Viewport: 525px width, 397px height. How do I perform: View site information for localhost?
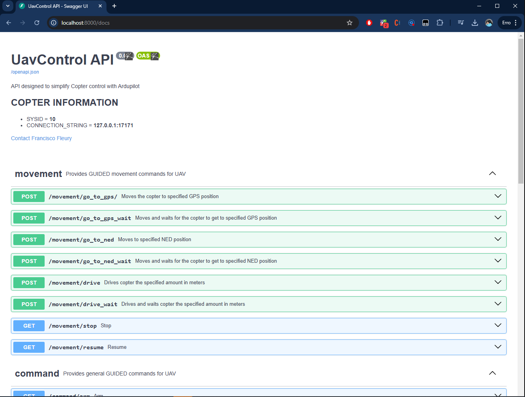click(x=54, y=23)
